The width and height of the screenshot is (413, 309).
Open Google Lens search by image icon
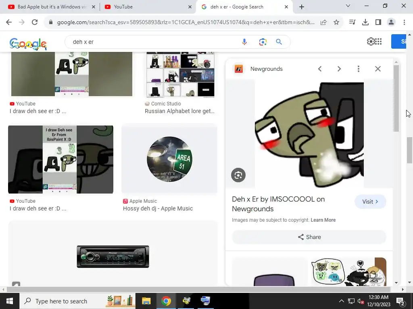pos(263,42)
